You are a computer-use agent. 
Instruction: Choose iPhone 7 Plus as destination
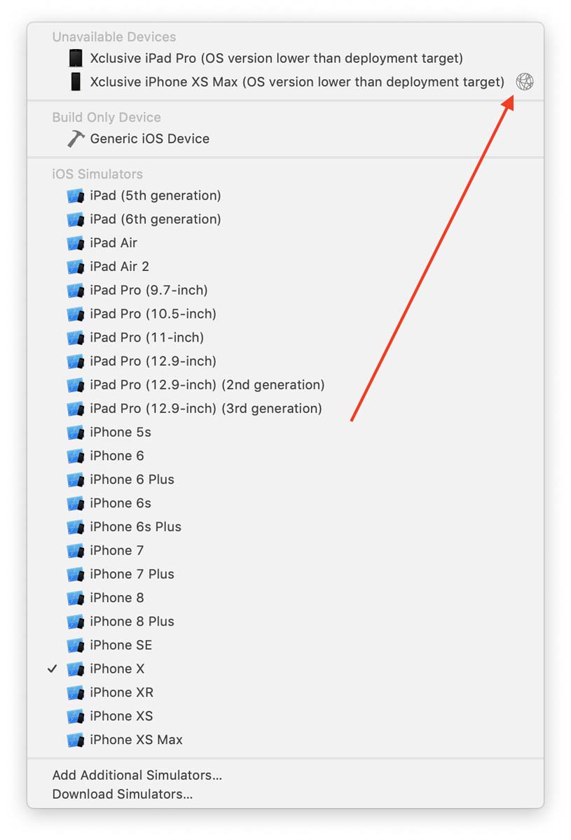[x=132, y=574]
